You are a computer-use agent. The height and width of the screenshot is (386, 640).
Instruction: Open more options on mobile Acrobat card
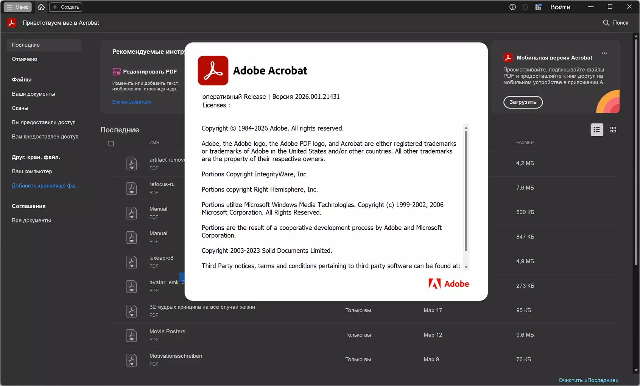[x=604, y=53]
